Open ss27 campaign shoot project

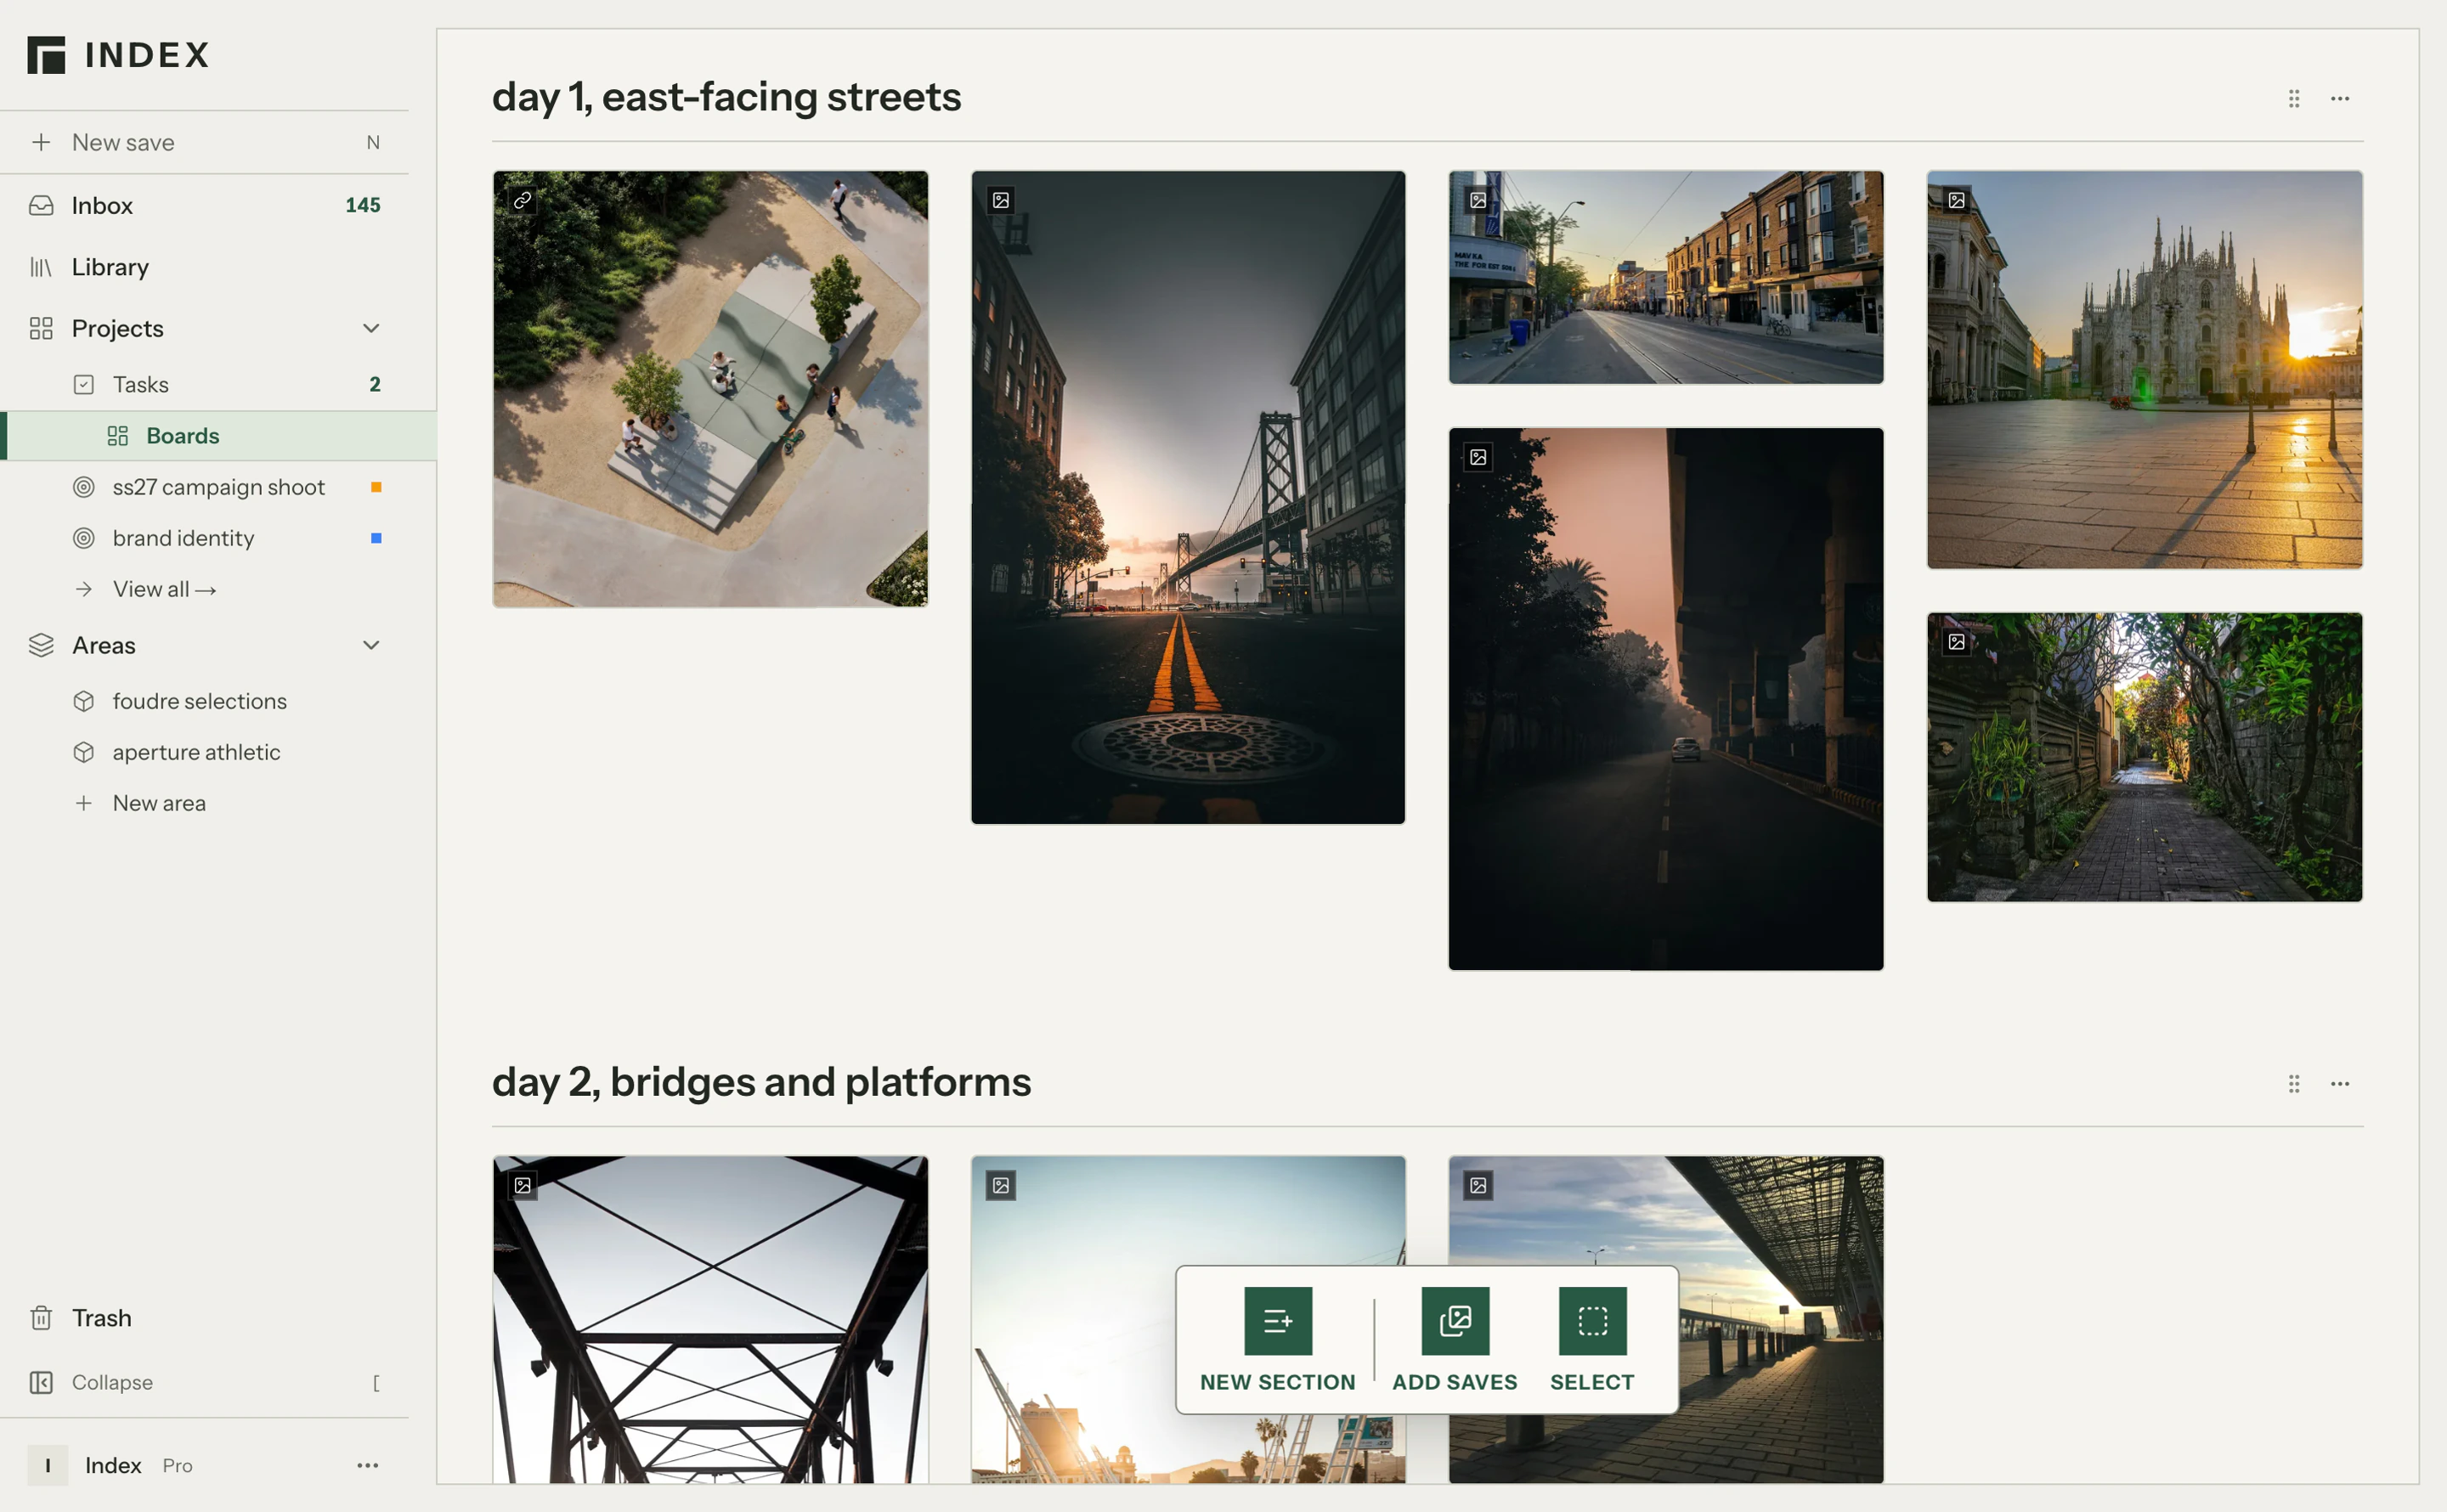pos(218,487)
